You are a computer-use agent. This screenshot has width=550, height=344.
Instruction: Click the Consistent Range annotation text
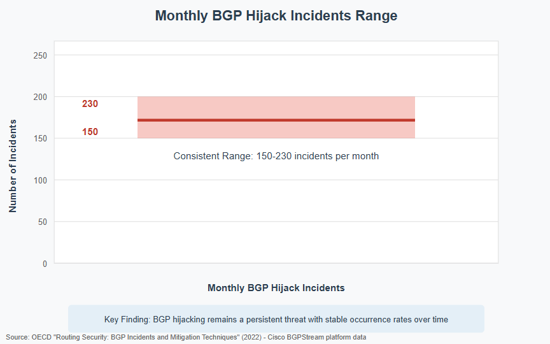pos(276,156)
